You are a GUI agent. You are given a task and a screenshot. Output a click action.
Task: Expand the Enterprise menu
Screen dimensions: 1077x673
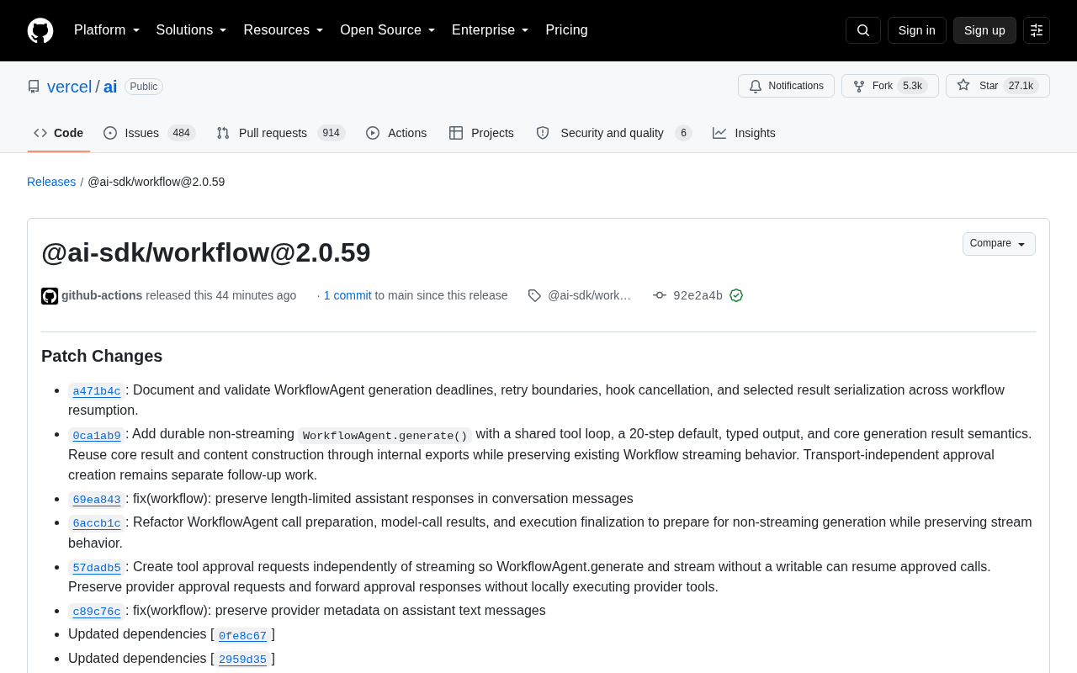tap(491, 30)
